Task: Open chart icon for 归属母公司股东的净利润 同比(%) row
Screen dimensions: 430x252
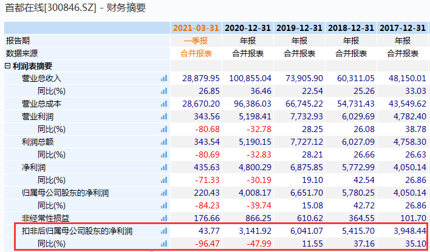Action: pos(164,205)
